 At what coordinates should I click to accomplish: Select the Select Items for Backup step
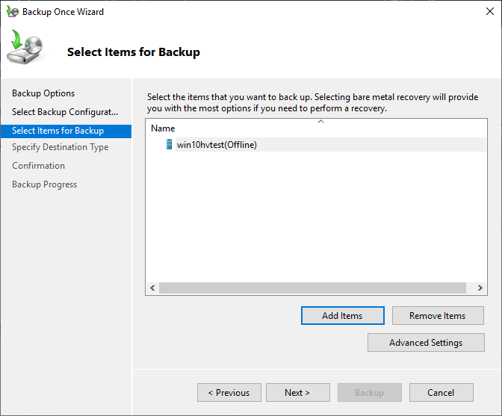click(x=58, y=131)
